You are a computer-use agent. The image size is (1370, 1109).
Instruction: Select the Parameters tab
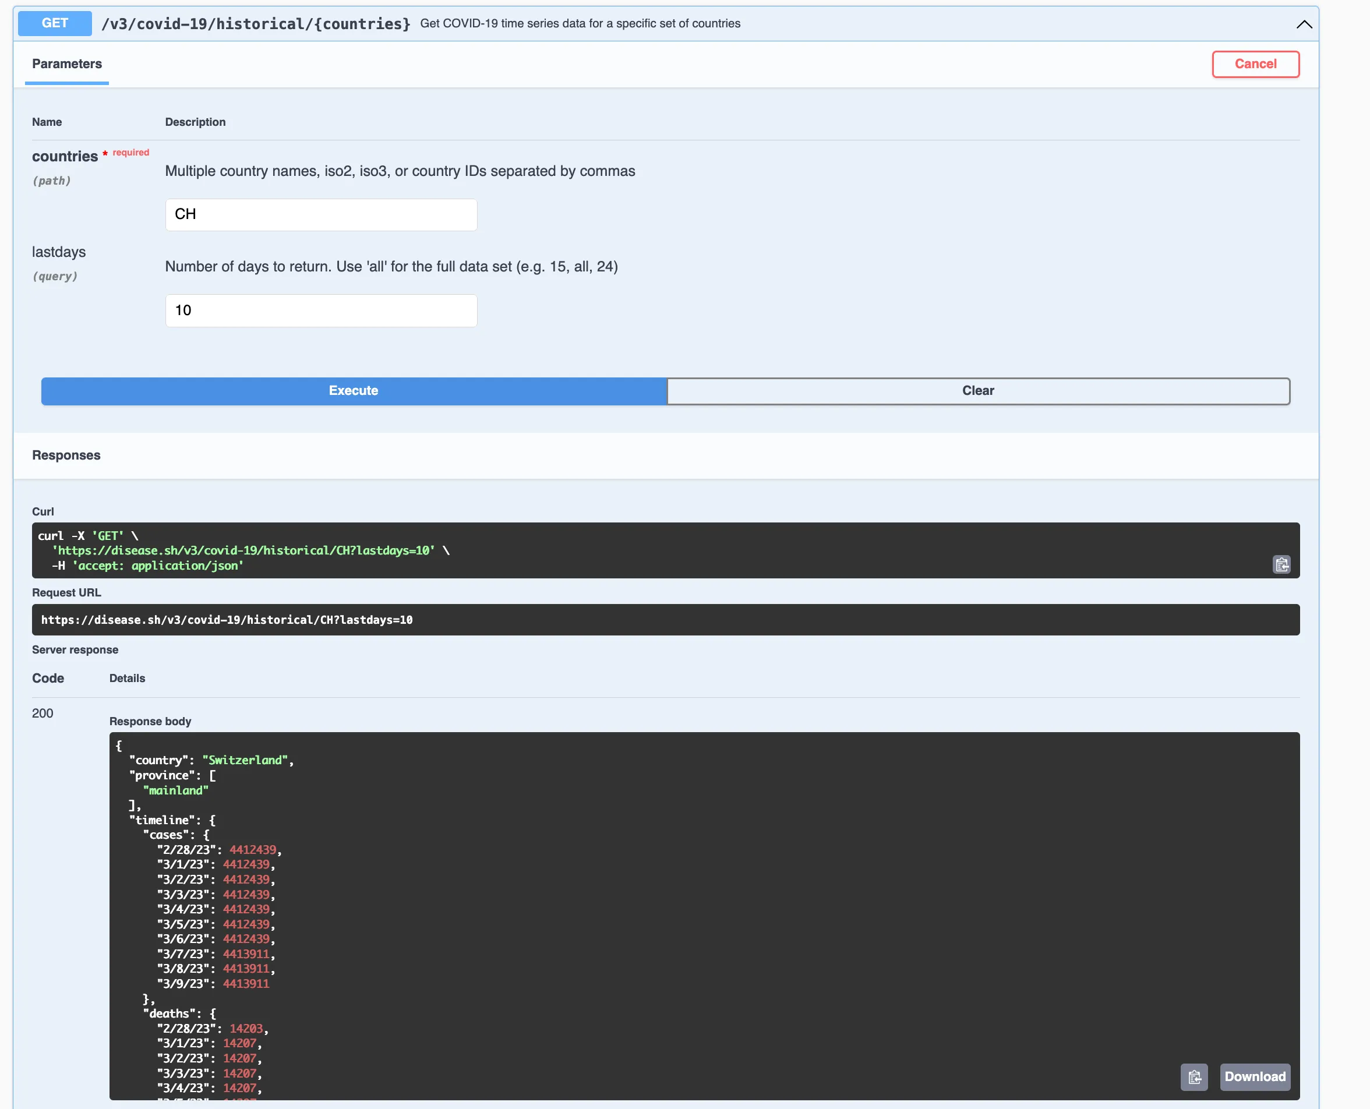pyautogui.click(x=67, y=64)
